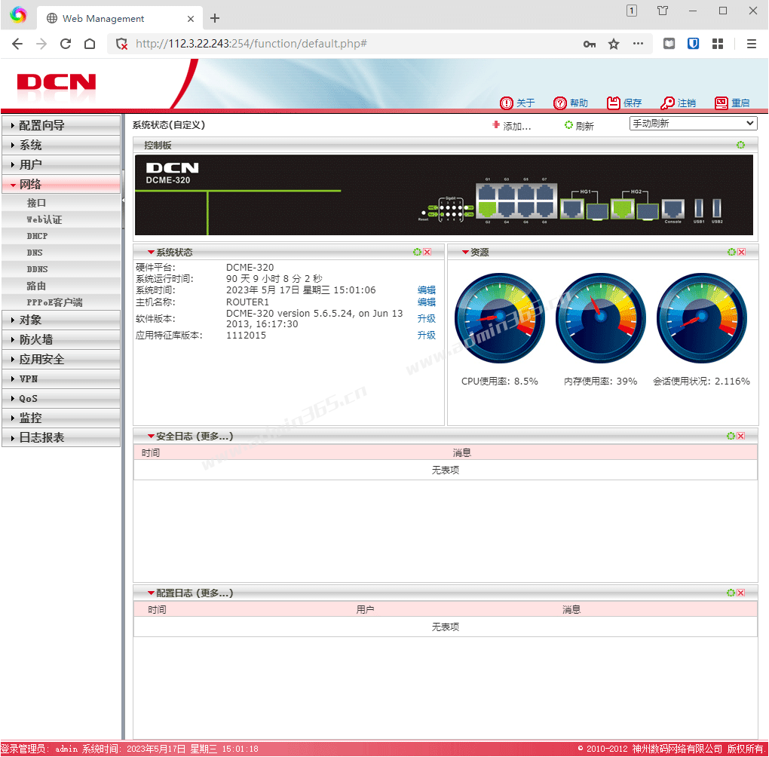This screenshot has height=757, width=769.
Task: Open 帮助 help icon
Action: (559, 103)
